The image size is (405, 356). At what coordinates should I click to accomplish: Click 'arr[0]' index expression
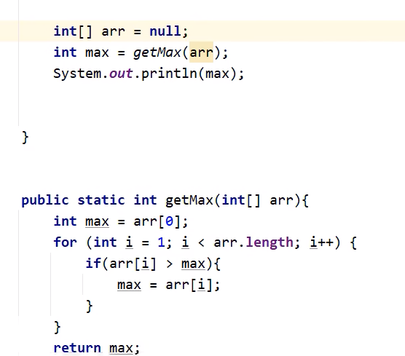coord(157,221)
